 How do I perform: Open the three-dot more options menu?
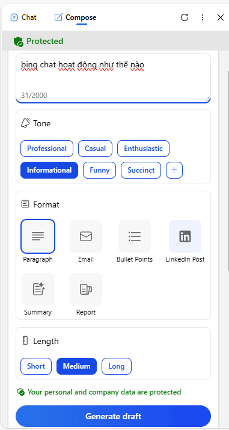(x=203, y=17)
